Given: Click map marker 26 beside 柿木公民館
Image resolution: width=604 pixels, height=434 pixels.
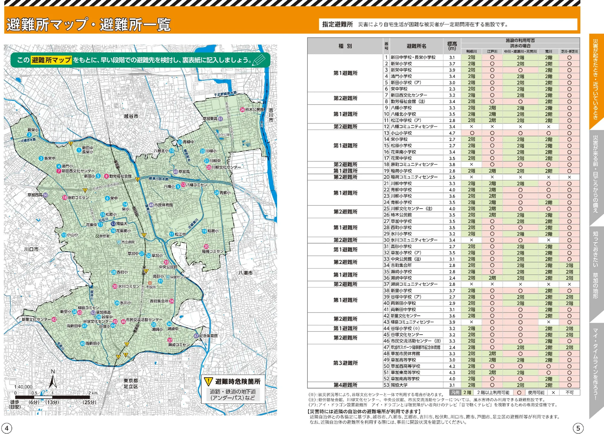Looking at the screenshot, I should coord(242,110).
